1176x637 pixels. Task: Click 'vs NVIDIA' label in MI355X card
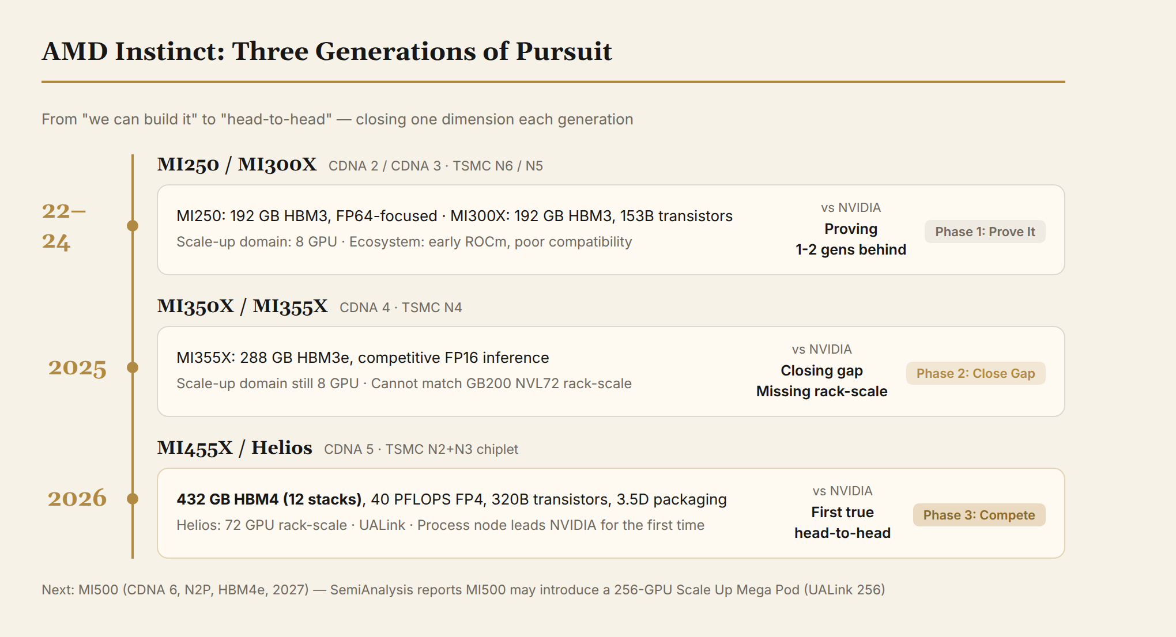(822, 350)
